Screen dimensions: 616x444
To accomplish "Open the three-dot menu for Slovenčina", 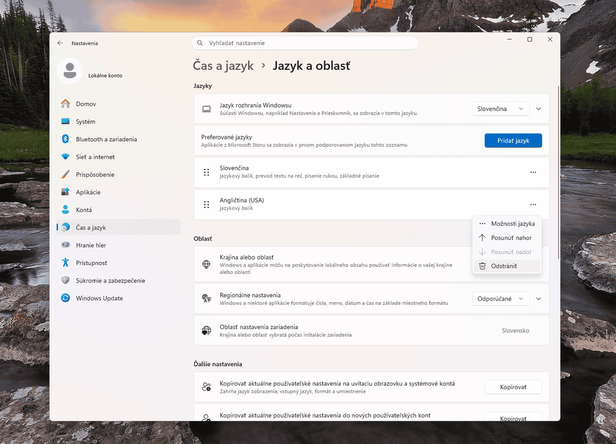I will [533, 172].
